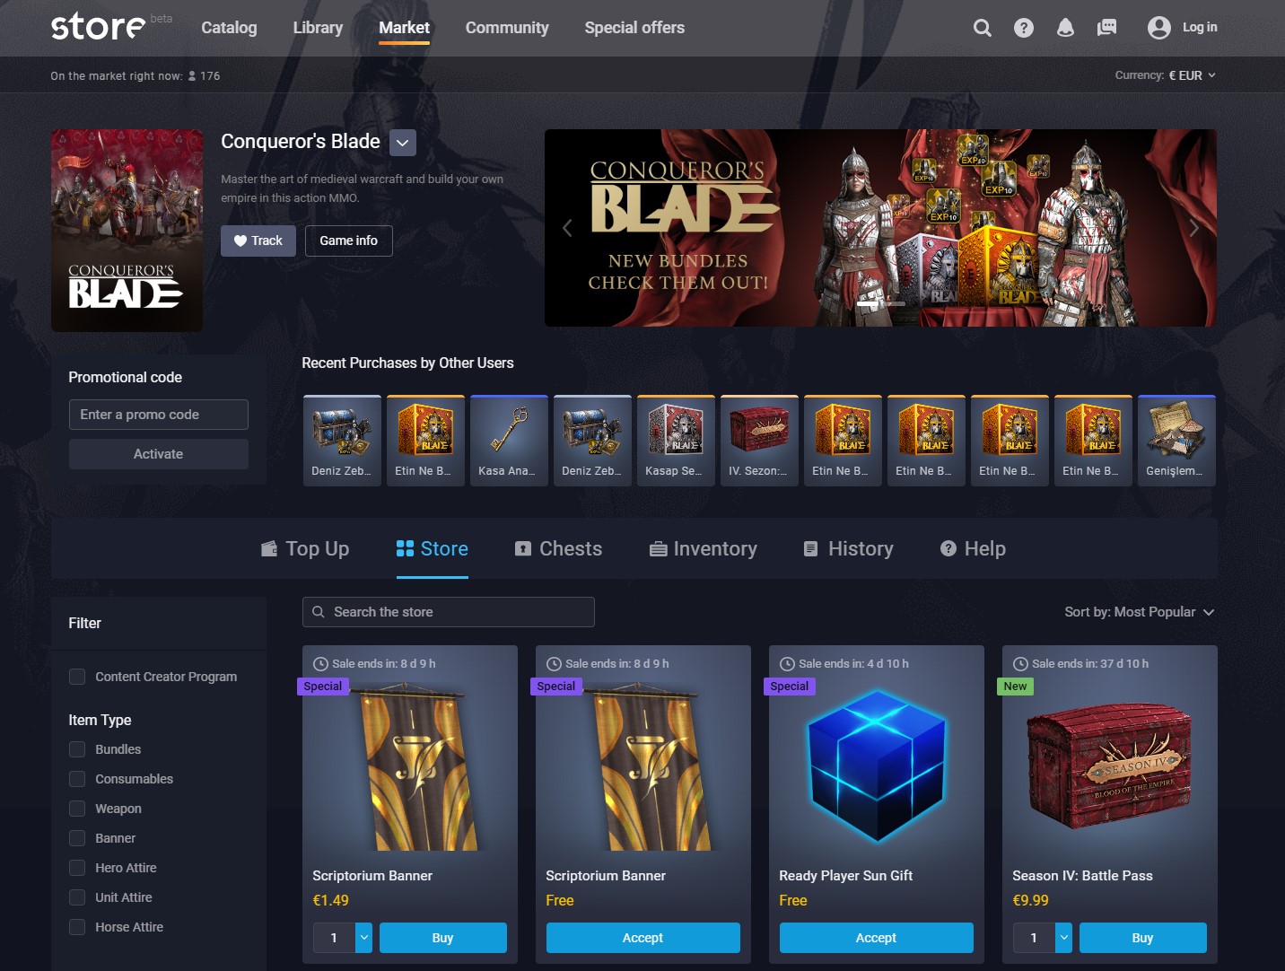This screenshot has width=1285, height=971.
Task: Click the store logo
Action: pyautogui.click(x=98, y=27)
